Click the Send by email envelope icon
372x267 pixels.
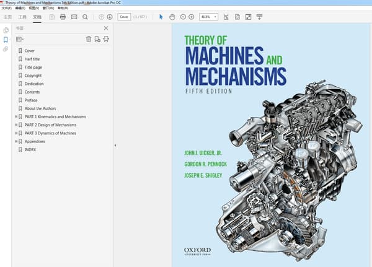pos(74,17)
